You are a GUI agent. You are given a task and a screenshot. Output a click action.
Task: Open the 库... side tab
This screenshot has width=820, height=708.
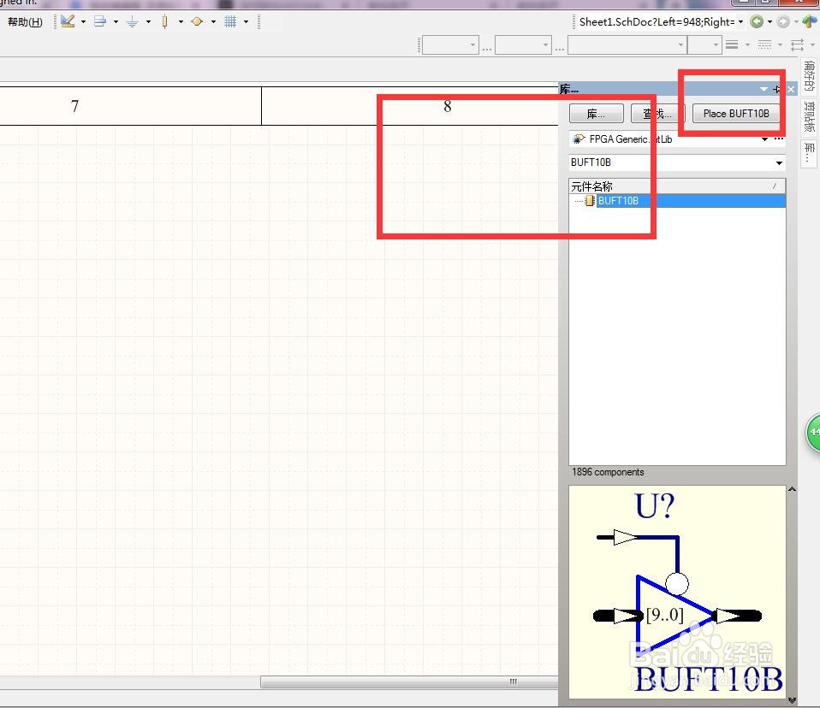pyautogui.click(x=809, y=154)
